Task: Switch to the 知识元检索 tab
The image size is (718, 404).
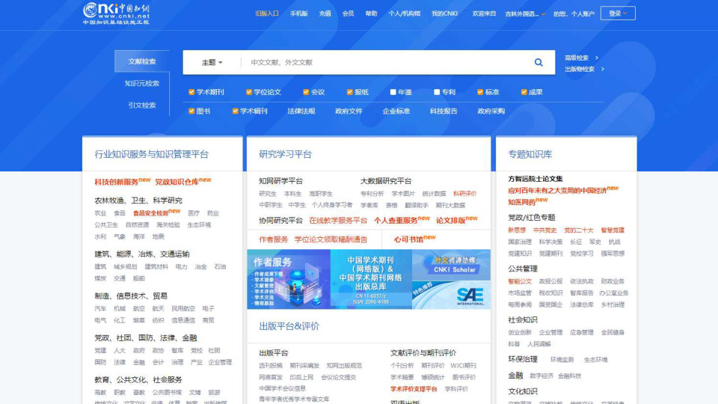Action: click(142, 83)
